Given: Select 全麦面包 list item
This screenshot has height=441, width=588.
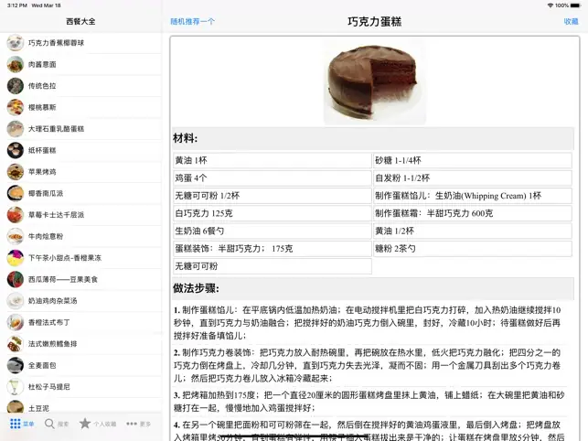Looking at the screenshot, I should [x=42, y=365].
